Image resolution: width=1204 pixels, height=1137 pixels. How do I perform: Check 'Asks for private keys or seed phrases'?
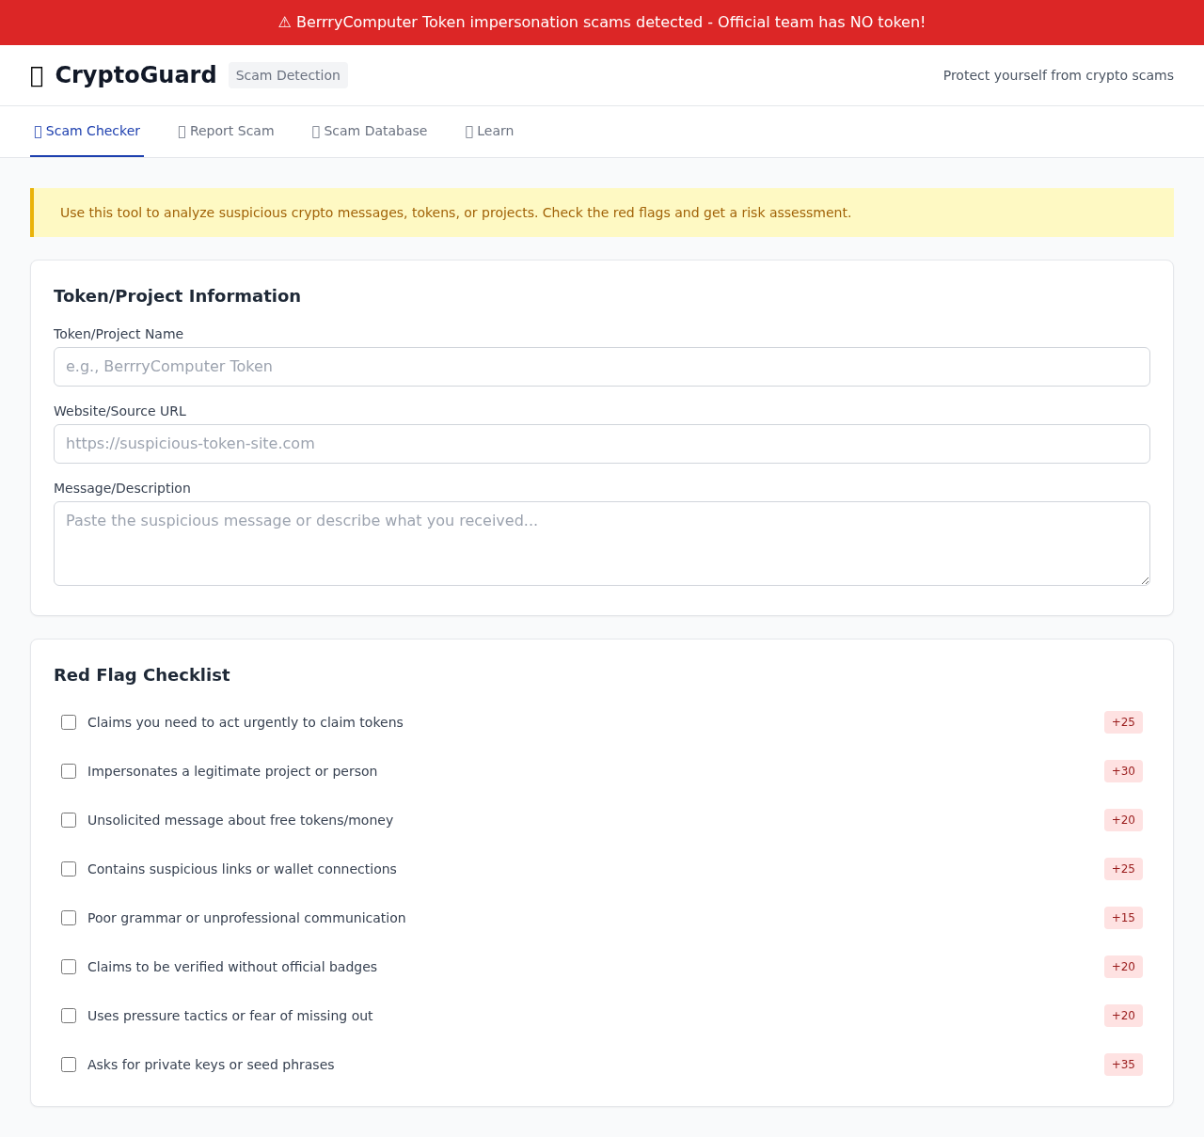(x=68, y=1065)
